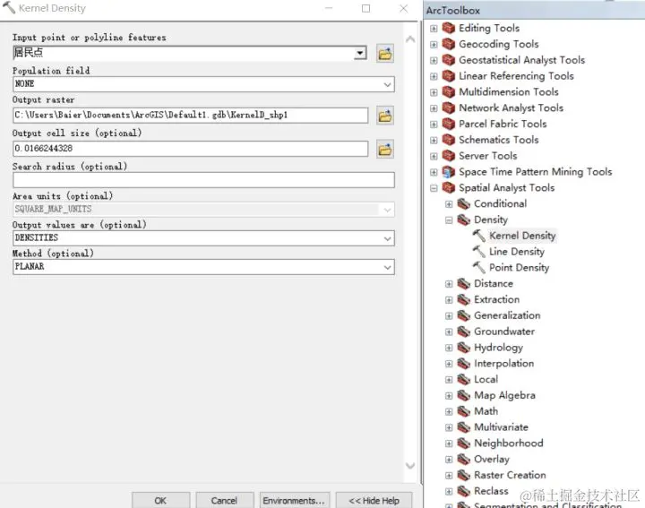Click the Geostatistical Analyst Tools toolbox icon
This screenshot has height=508, width=645.
(x=449, y=60)
